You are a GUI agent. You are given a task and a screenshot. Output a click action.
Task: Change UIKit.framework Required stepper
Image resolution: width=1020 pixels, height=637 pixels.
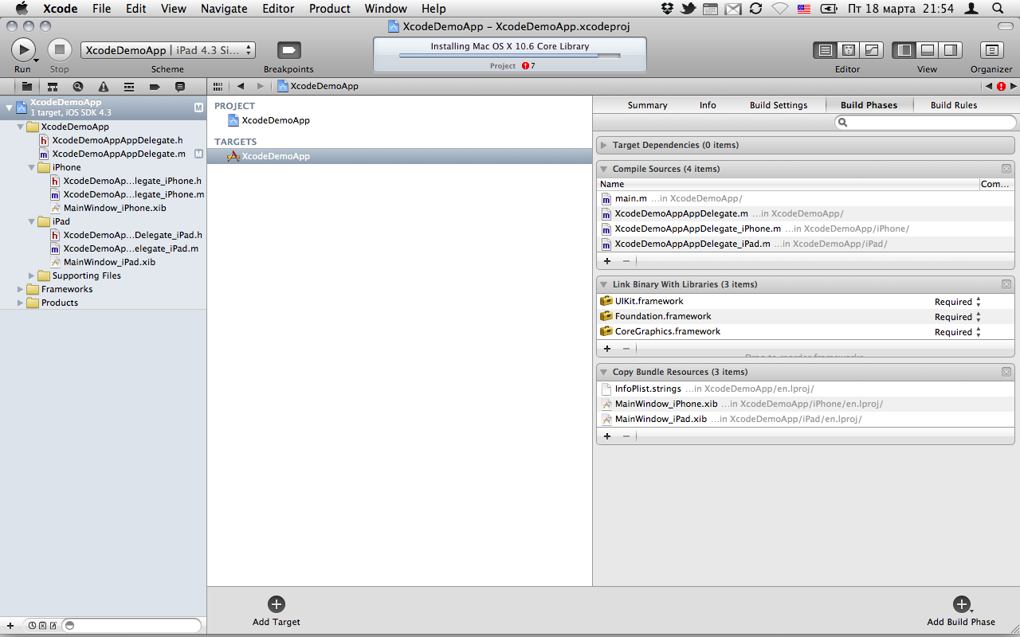(x=979, y=302)
